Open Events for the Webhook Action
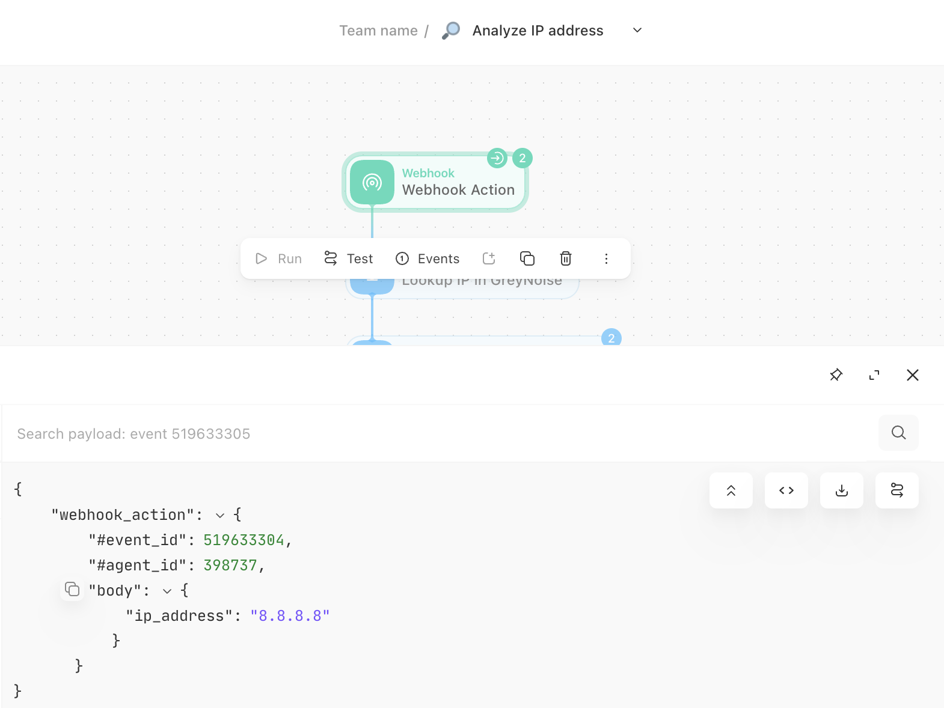Screen dimensions: 944x708 click(x=428, y=258)
